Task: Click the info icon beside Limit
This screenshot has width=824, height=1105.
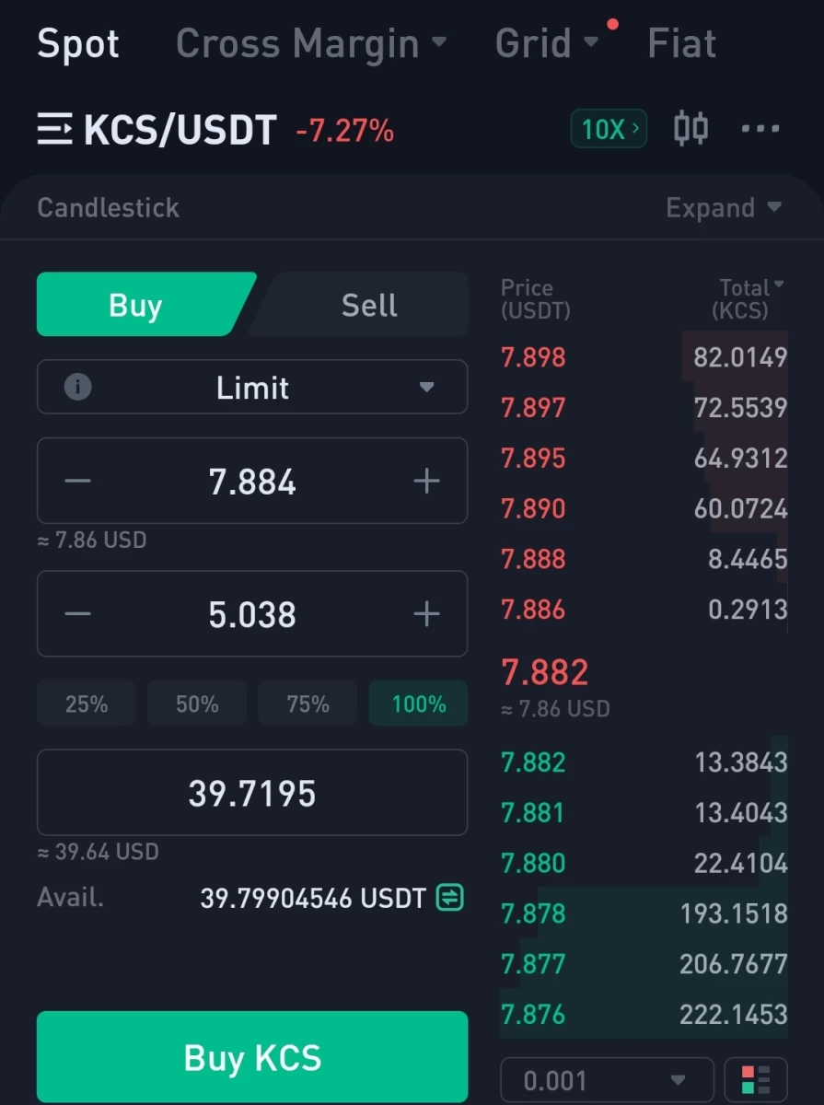Action: click(77, 388)
